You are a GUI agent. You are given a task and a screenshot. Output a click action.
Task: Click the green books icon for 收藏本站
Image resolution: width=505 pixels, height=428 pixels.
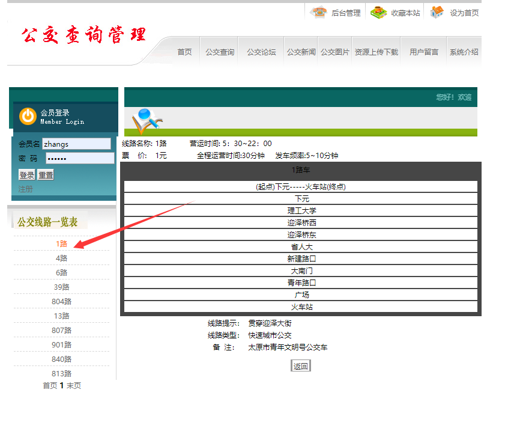pyautogui.click(x=378, y=12)
